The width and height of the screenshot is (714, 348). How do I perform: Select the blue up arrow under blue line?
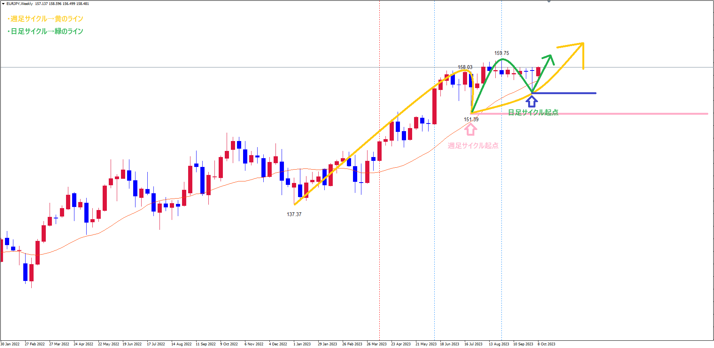pyautogui.click(x=532, y=102)
